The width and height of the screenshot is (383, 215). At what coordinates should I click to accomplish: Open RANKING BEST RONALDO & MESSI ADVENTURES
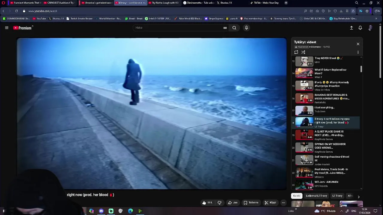[x=326, y=98]
